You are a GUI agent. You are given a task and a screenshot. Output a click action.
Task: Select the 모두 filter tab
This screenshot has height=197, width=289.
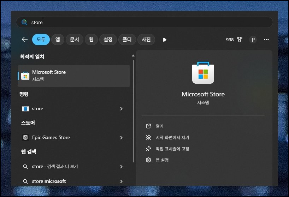41,40
